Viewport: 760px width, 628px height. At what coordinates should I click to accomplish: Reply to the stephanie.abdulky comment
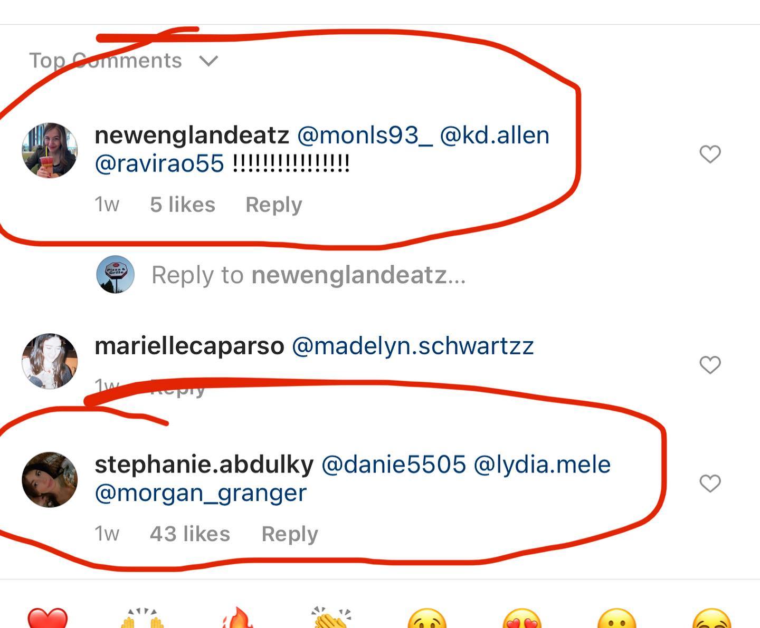coord(290,534)
